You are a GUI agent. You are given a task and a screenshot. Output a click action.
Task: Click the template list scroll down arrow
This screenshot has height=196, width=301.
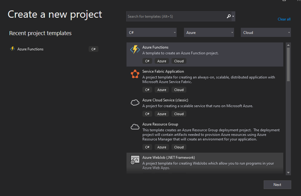[288, 172]
